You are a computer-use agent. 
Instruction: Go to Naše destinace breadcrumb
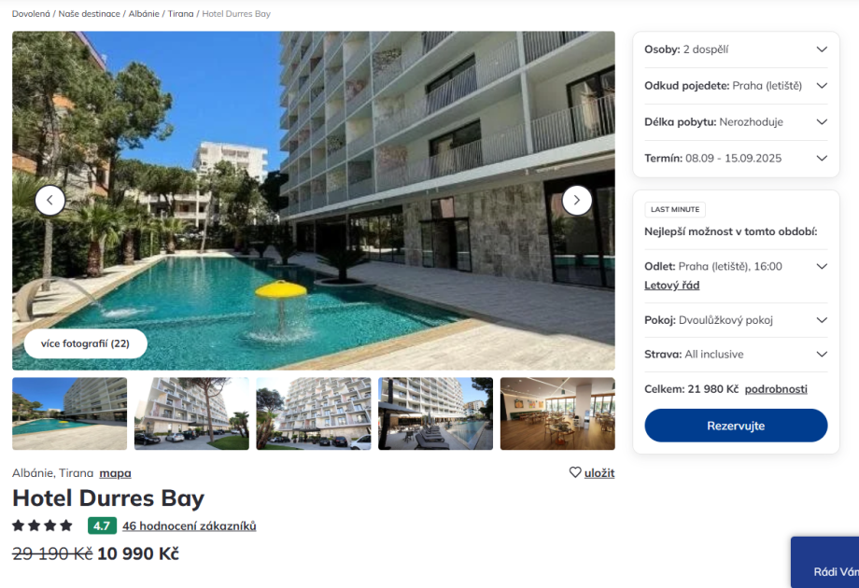click(90, 14)
